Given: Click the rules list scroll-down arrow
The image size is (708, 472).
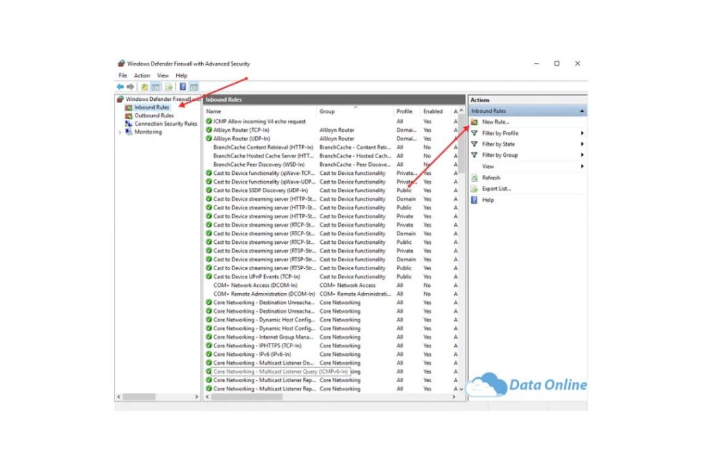Looking at the screenshot, I should tap(461, 389).
